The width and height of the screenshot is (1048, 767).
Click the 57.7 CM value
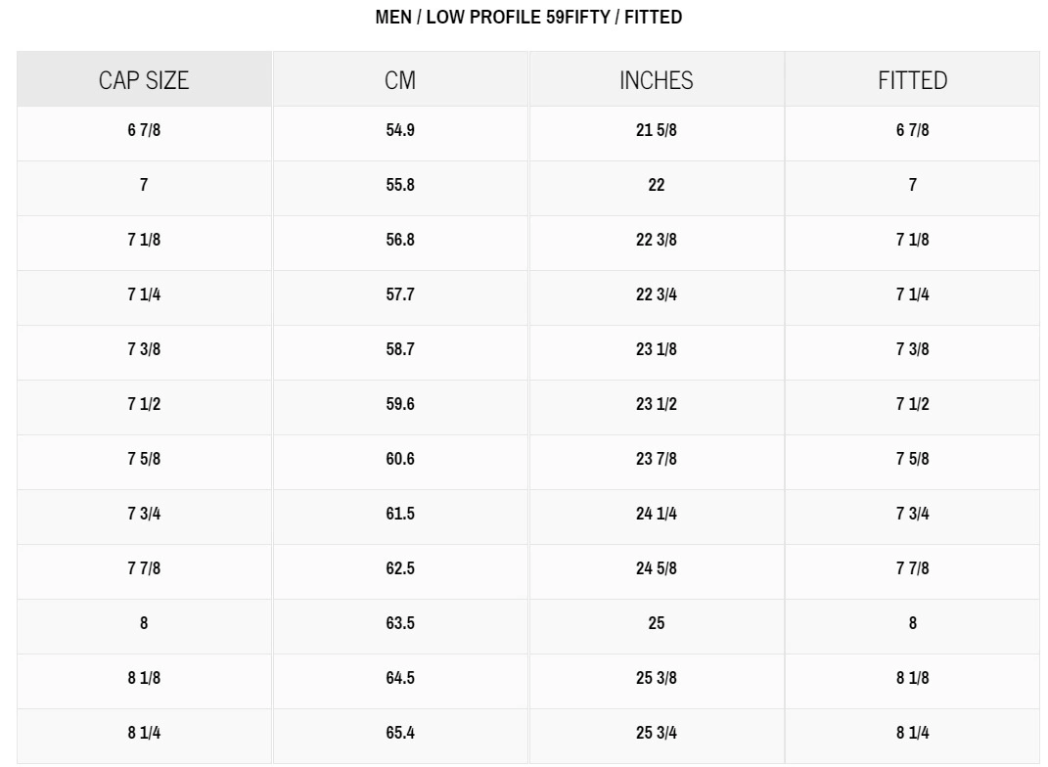(400, 294)
